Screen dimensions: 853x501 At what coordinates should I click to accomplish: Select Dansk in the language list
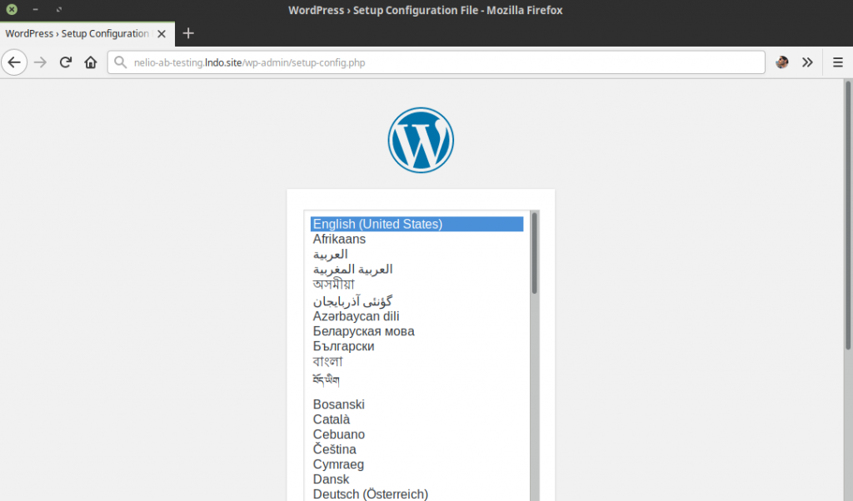click(331, 479)
